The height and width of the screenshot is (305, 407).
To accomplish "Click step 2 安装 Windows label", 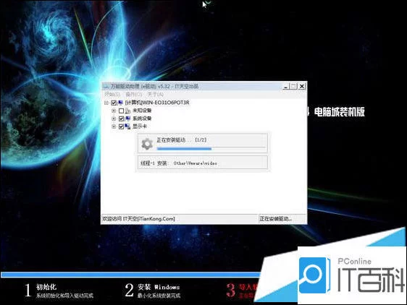I will click(x=159, y=287).
